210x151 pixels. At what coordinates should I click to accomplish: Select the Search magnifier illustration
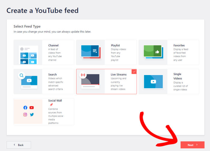pos(21,76)
